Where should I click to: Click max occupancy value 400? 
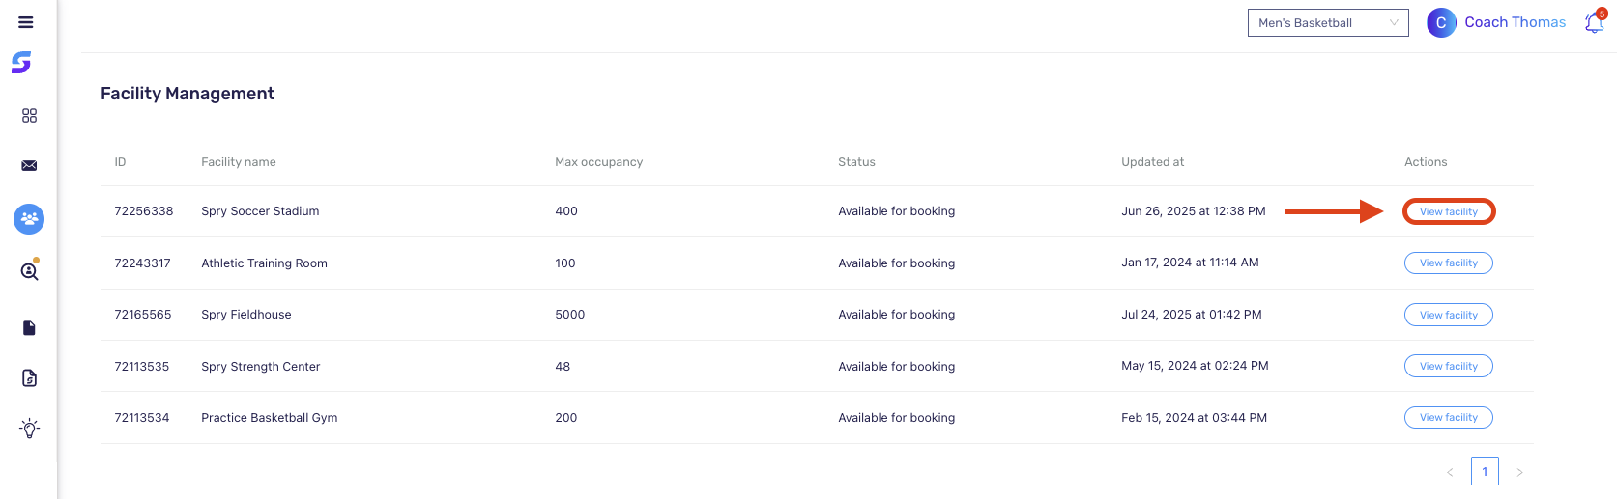(566, 211)
